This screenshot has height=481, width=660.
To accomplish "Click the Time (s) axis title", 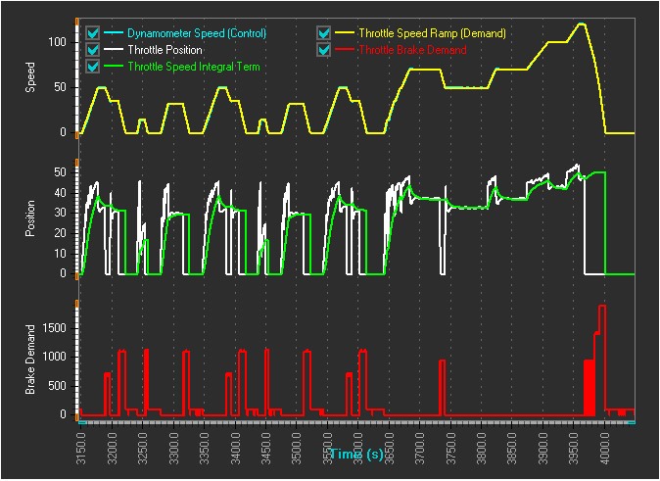I will pos(357,455).
